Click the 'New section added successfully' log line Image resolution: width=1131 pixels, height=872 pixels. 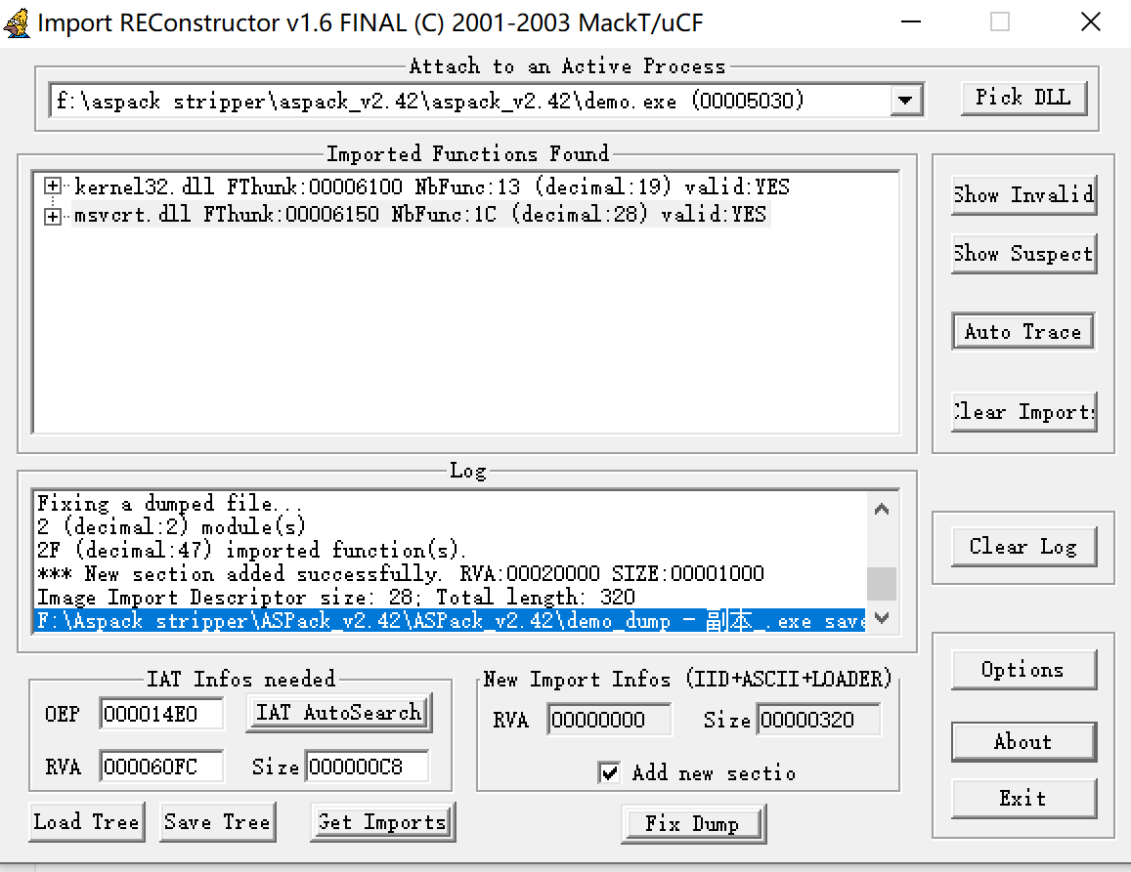401,573
